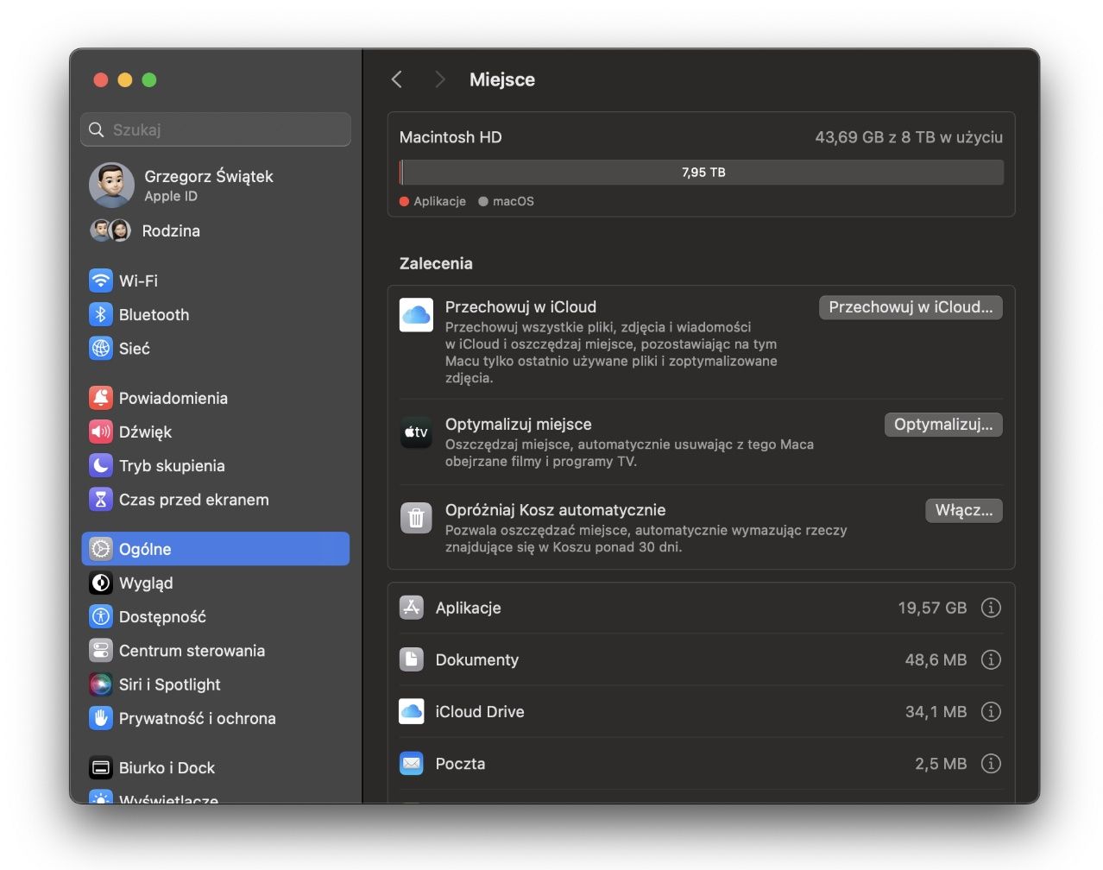Go back with the left chevron
Image resolution: width=1103 pixels, height=870 pixels.
397,79
